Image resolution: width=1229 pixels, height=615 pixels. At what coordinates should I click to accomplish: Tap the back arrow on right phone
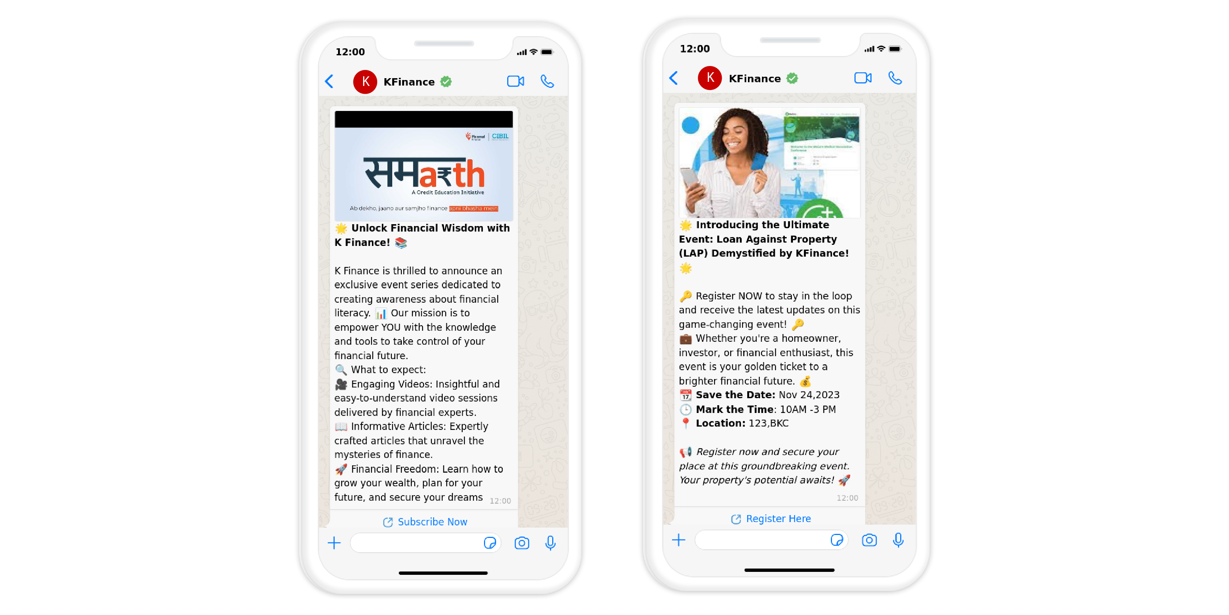coord(675,79)
